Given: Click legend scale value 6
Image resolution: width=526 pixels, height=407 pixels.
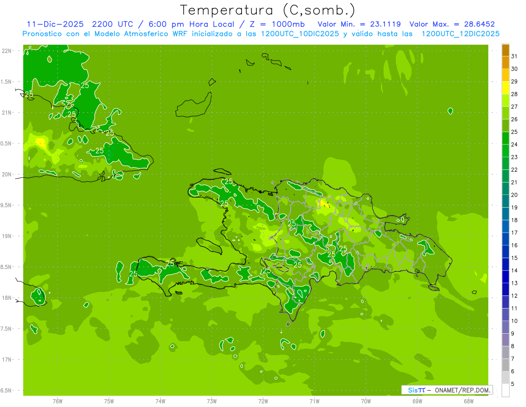Looking at the screenshot, I should [x=513, y=371].
